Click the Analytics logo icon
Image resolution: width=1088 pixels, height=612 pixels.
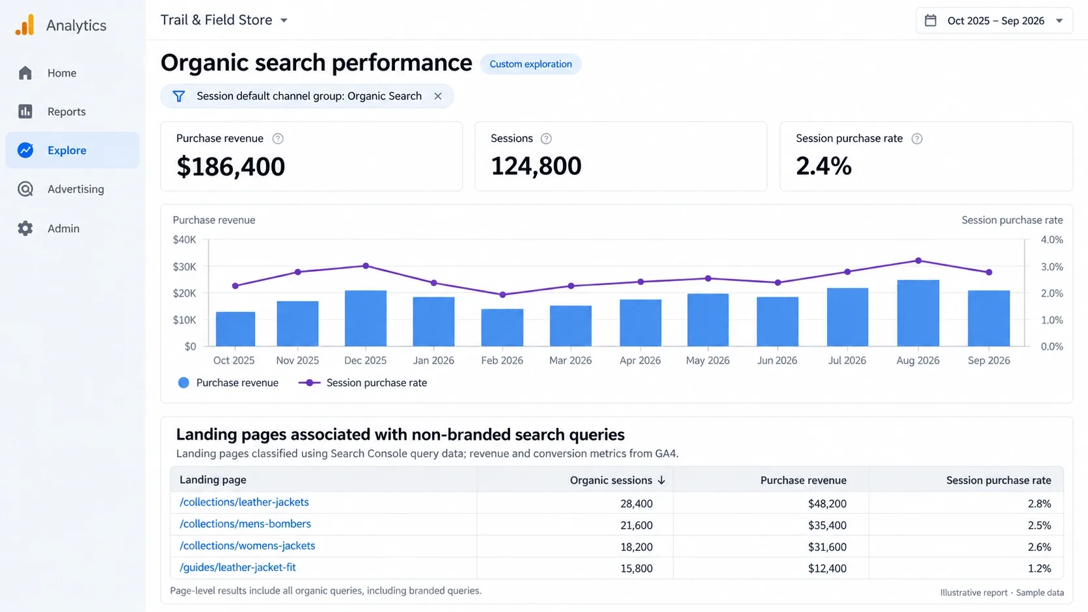[25, 25]
